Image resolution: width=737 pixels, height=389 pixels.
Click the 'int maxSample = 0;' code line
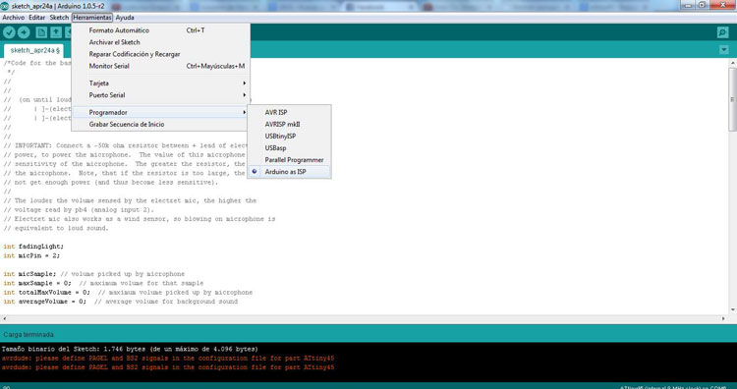103,283
